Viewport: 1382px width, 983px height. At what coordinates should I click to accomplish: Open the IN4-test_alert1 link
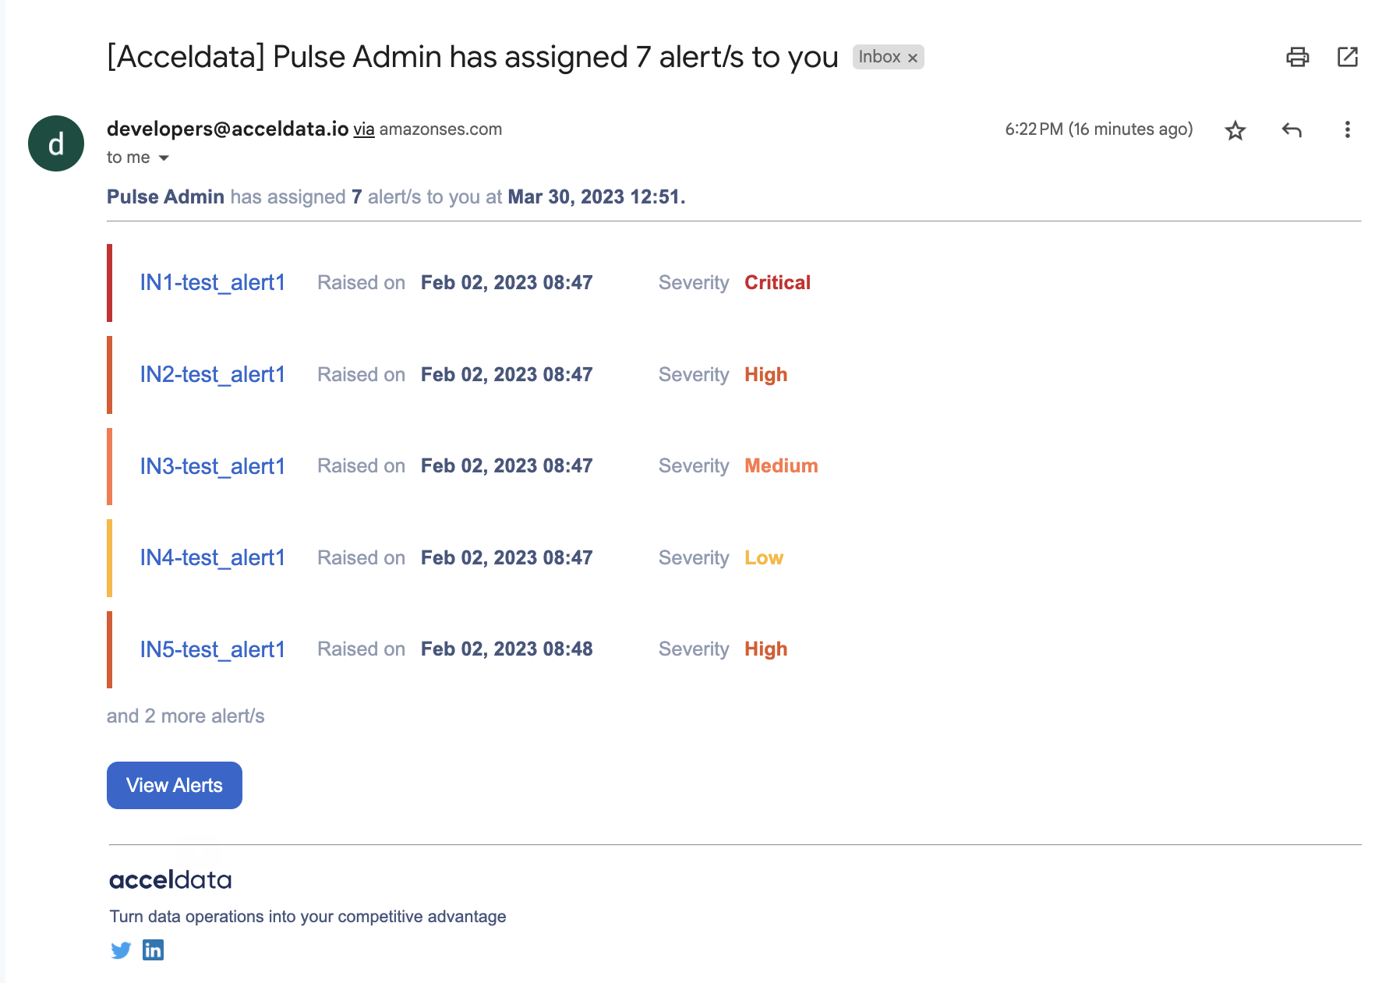(212, 557)
